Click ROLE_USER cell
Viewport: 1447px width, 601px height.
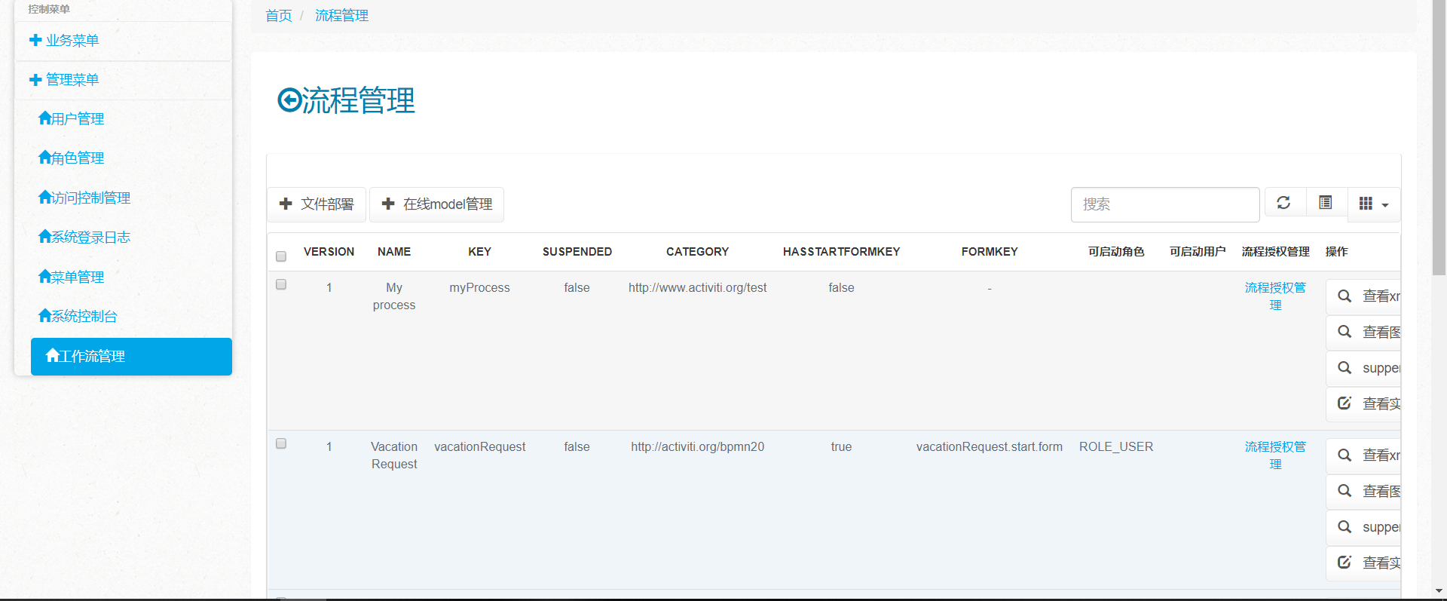(1116, 447)
